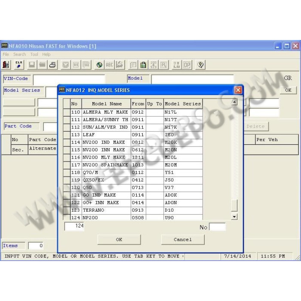Click the exit door toolbar icon
This screenshot has width=301, height=301.
(6, 64)
